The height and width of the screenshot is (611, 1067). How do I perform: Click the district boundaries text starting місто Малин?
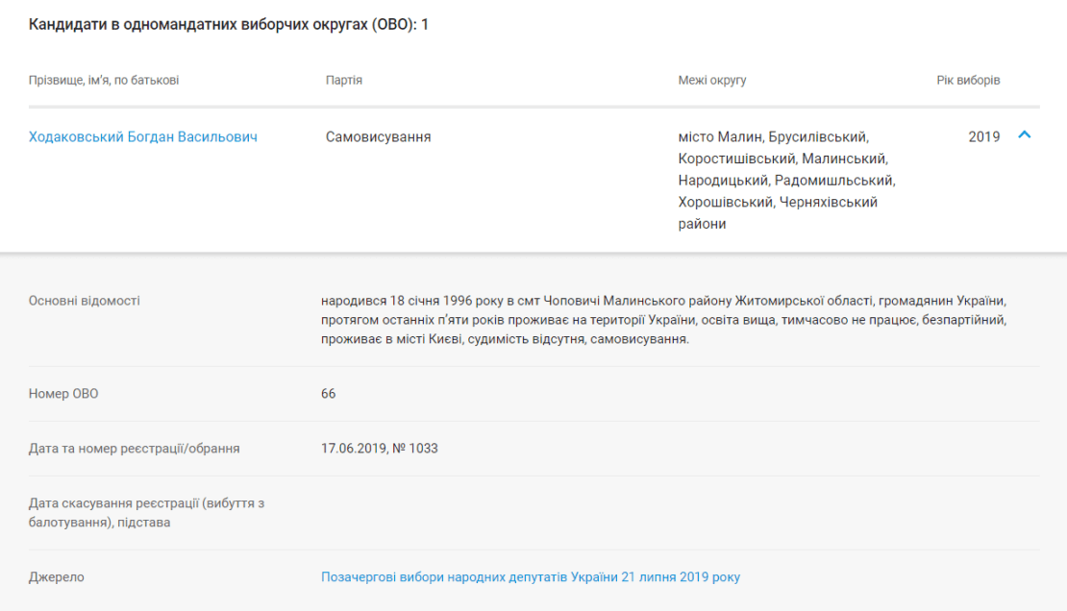click(x=786, y=181)
